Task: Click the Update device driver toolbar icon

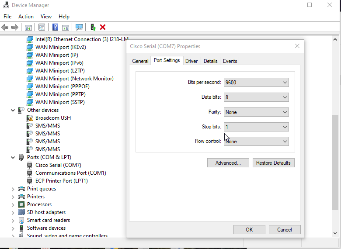Action: 93,27
